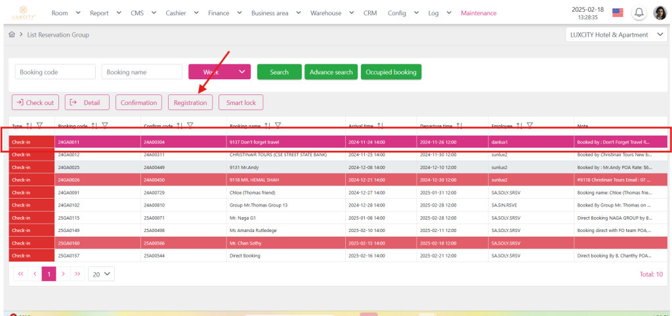Change the 20 rows per page dropdown

pos(101,273)
